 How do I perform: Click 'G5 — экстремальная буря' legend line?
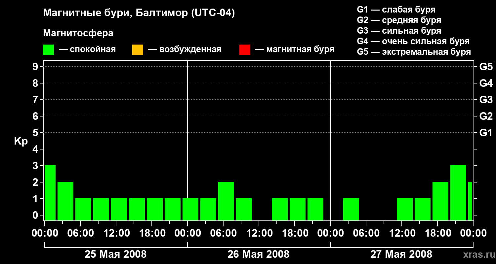[x=414, y=52]
